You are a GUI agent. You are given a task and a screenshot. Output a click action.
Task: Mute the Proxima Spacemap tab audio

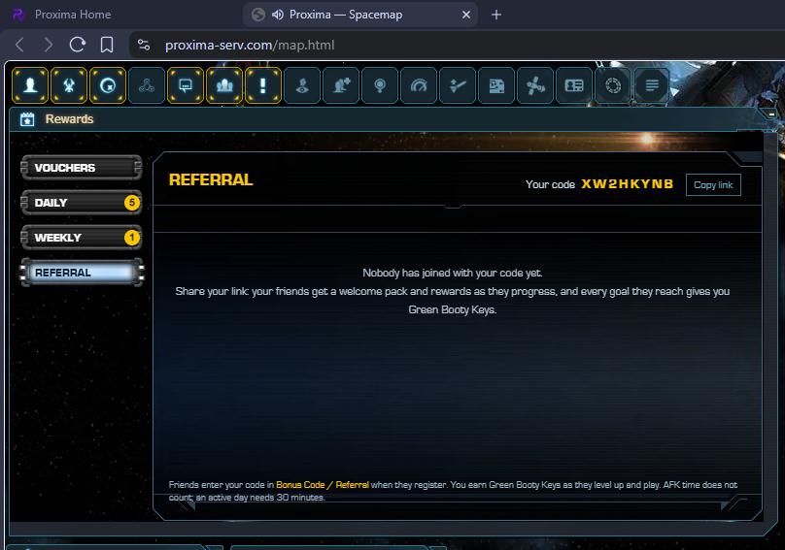point(277,15)
